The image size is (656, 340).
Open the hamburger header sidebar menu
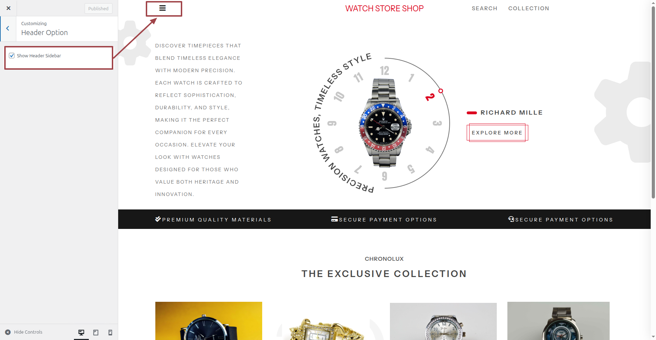tap(162, 8)
